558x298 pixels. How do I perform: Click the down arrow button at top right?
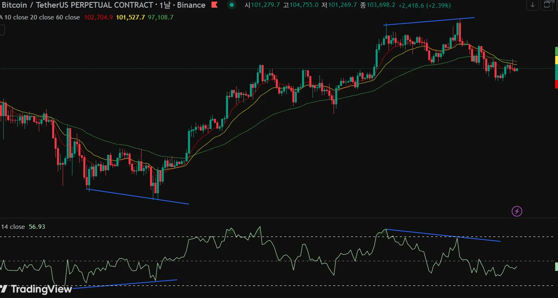[x=533, y=5]
